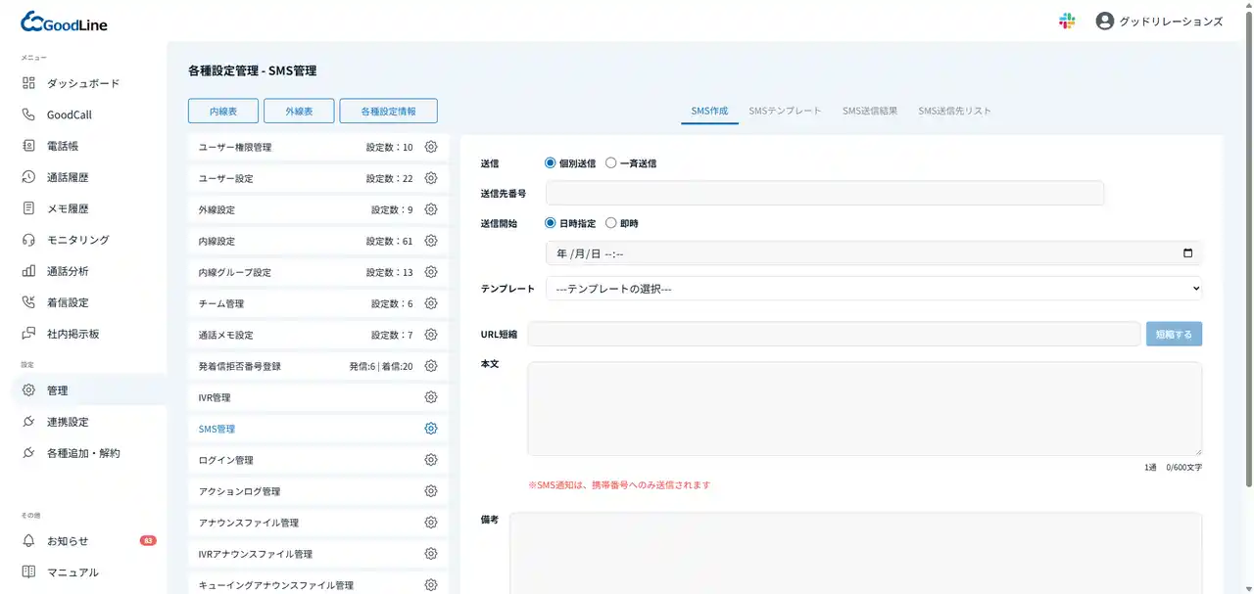
Task: Click the 各種設定情報 button
Action: click(388, 112)
